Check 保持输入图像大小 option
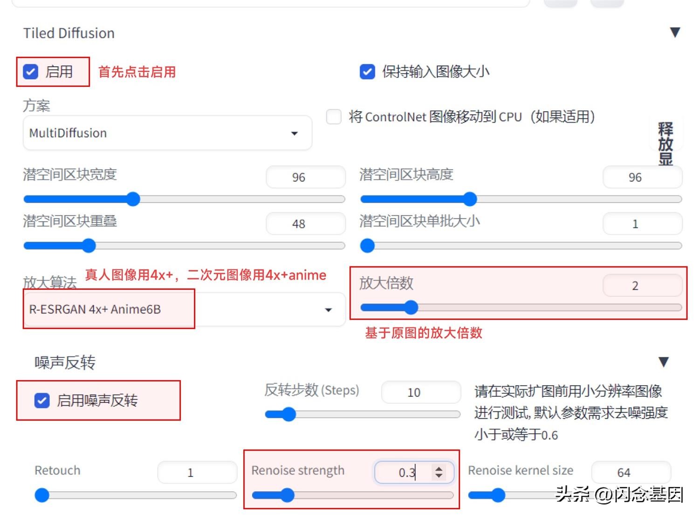The height and width of the screenshot is (518, 699). (x=367, y=71)
